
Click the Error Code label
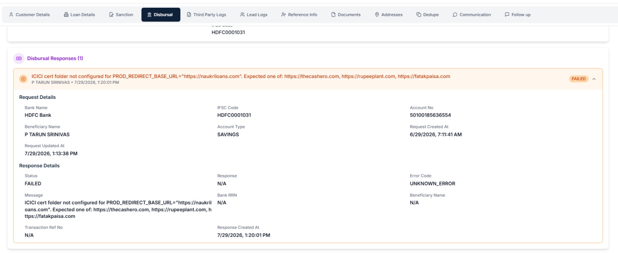pos(421,176)
